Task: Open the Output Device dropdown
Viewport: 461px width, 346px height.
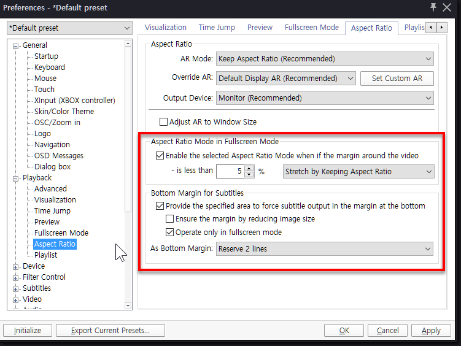Action: [325, 98]
